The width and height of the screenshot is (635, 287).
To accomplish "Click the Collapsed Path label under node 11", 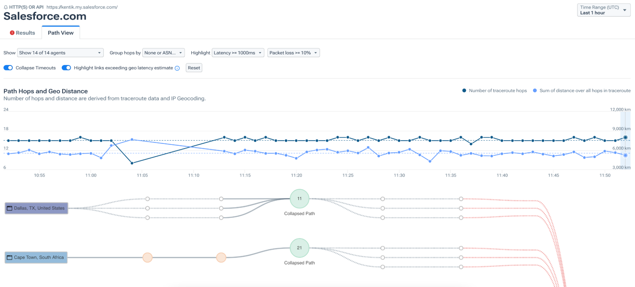I will pos(299,214).
